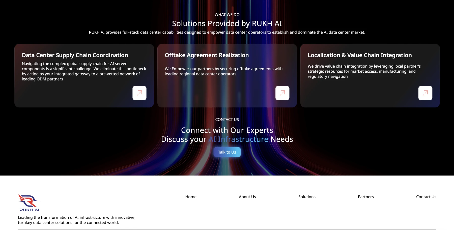This screenshot has width=454, height=230.
Task: Open About Us footer link
Action: coord(247,197)
